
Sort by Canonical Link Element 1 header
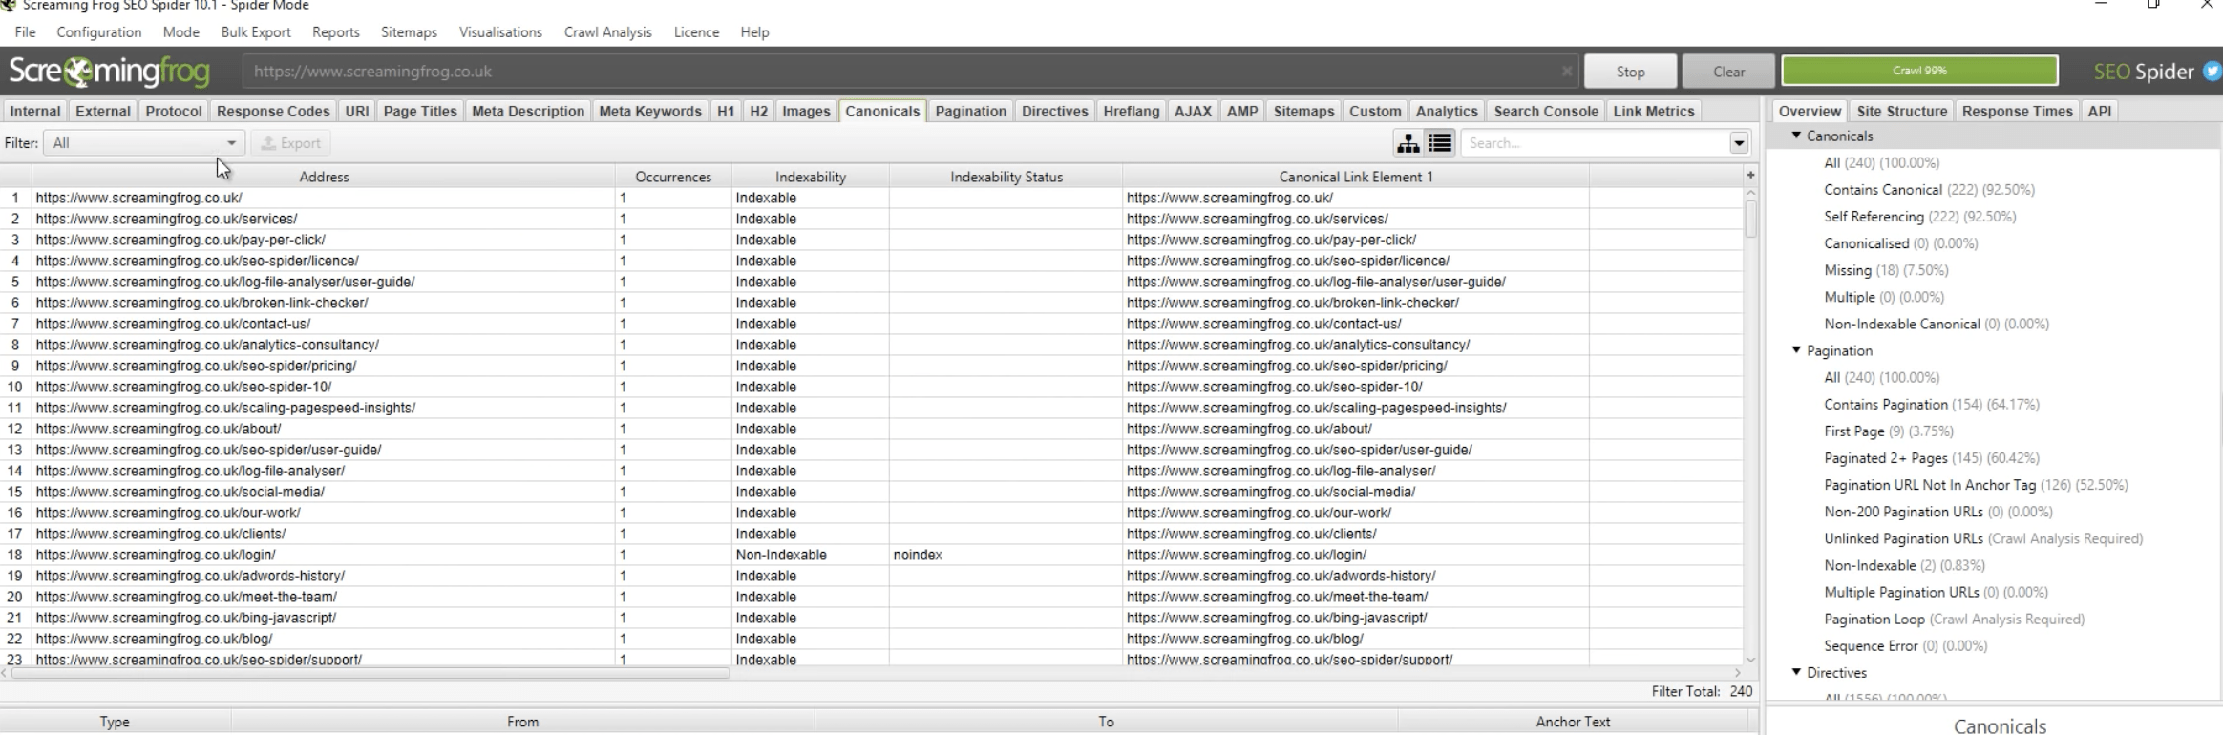[1356, 177]
